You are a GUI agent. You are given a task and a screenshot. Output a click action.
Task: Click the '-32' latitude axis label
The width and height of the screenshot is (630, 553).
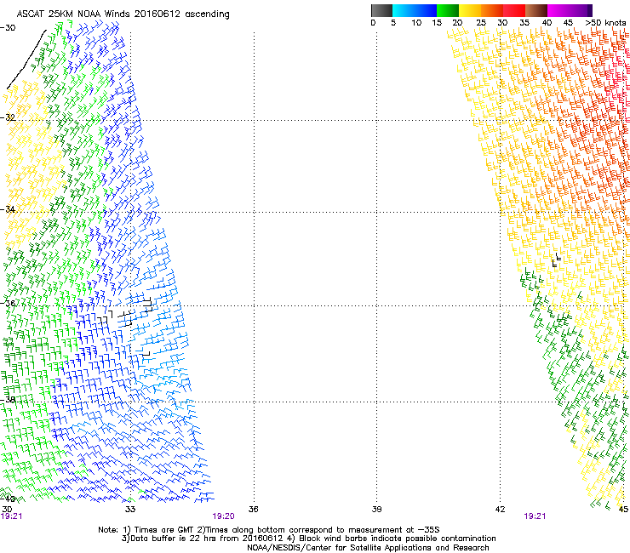pyautogui.click(x=8, y=117)
